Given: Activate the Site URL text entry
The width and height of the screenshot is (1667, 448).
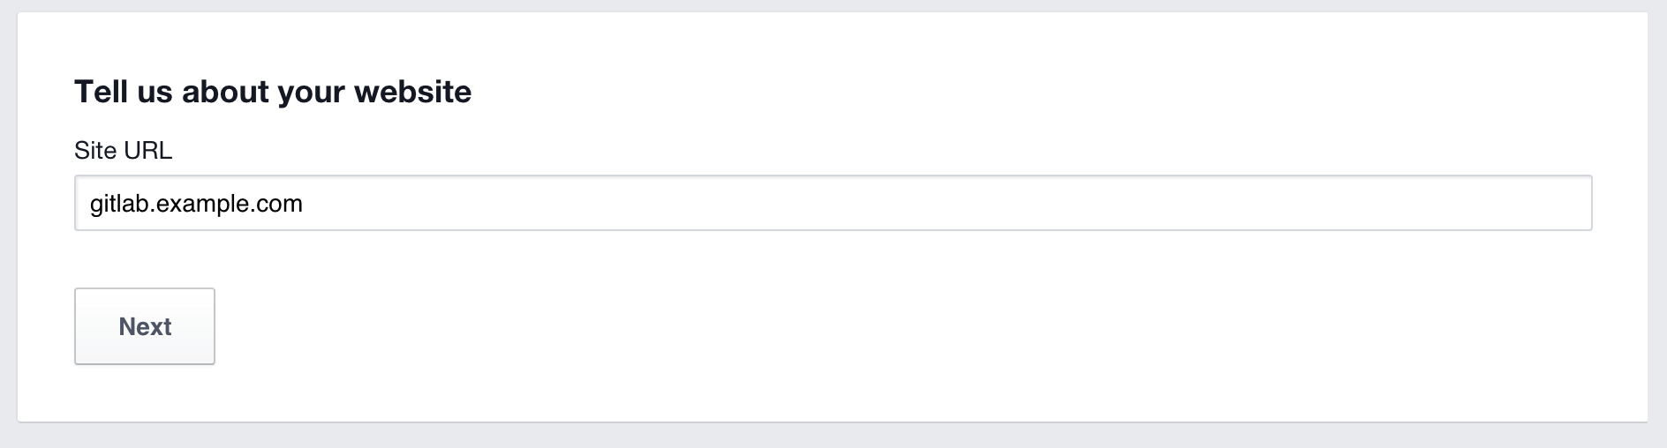Looking at the screenshot, I should [x=833, y=204].
